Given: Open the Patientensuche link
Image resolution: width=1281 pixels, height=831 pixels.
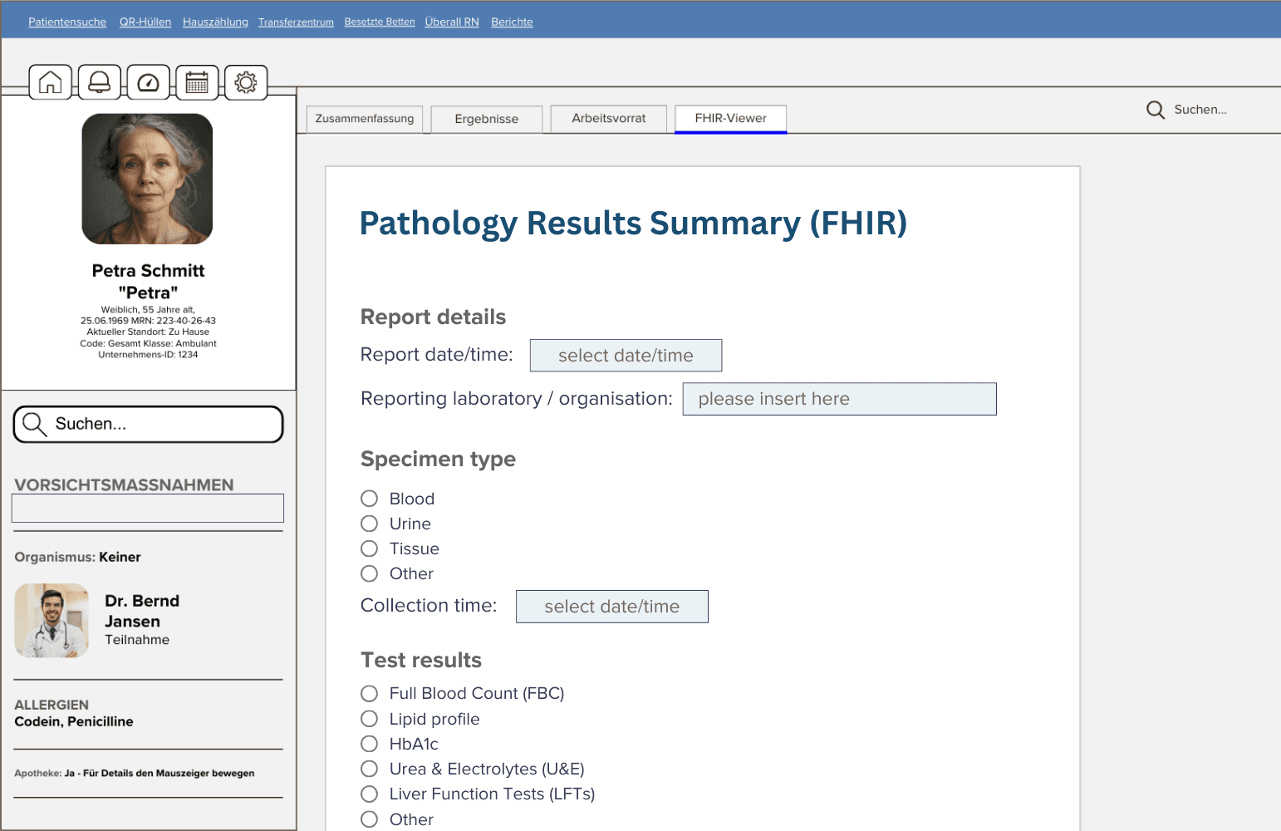Looking at the screenshot, I should click(67, 22).
